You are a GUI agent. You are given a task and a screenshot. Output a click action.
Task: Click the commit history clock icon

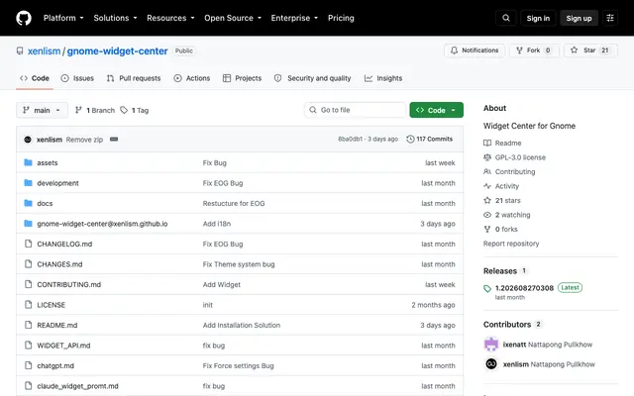point(410,139)
